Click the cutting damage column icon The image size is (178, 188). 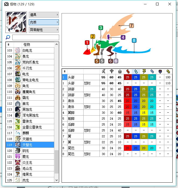pos(104,71)
